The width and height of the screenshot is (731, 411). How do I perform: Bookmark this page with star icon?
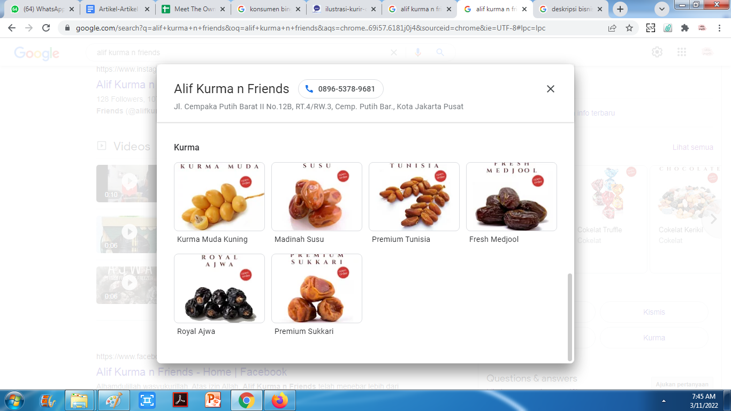629,28
